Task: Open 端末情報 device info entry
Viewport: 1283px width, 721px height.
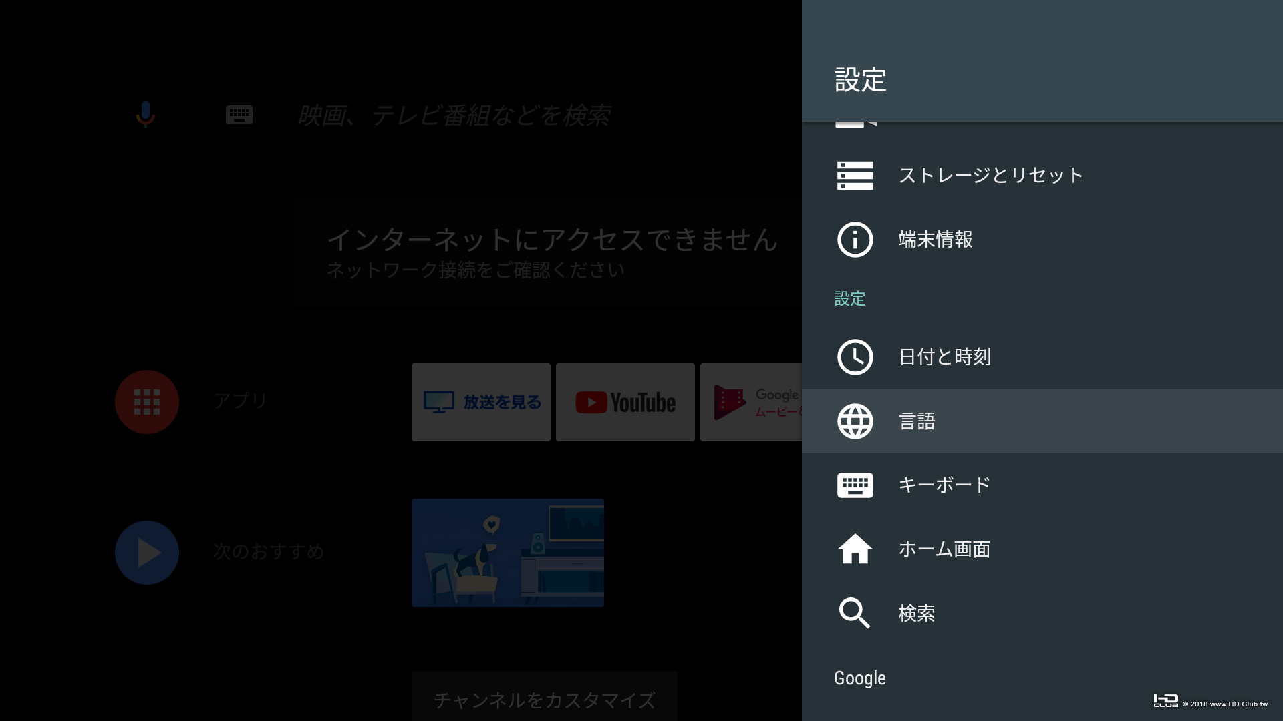Action: [1042, 240]
